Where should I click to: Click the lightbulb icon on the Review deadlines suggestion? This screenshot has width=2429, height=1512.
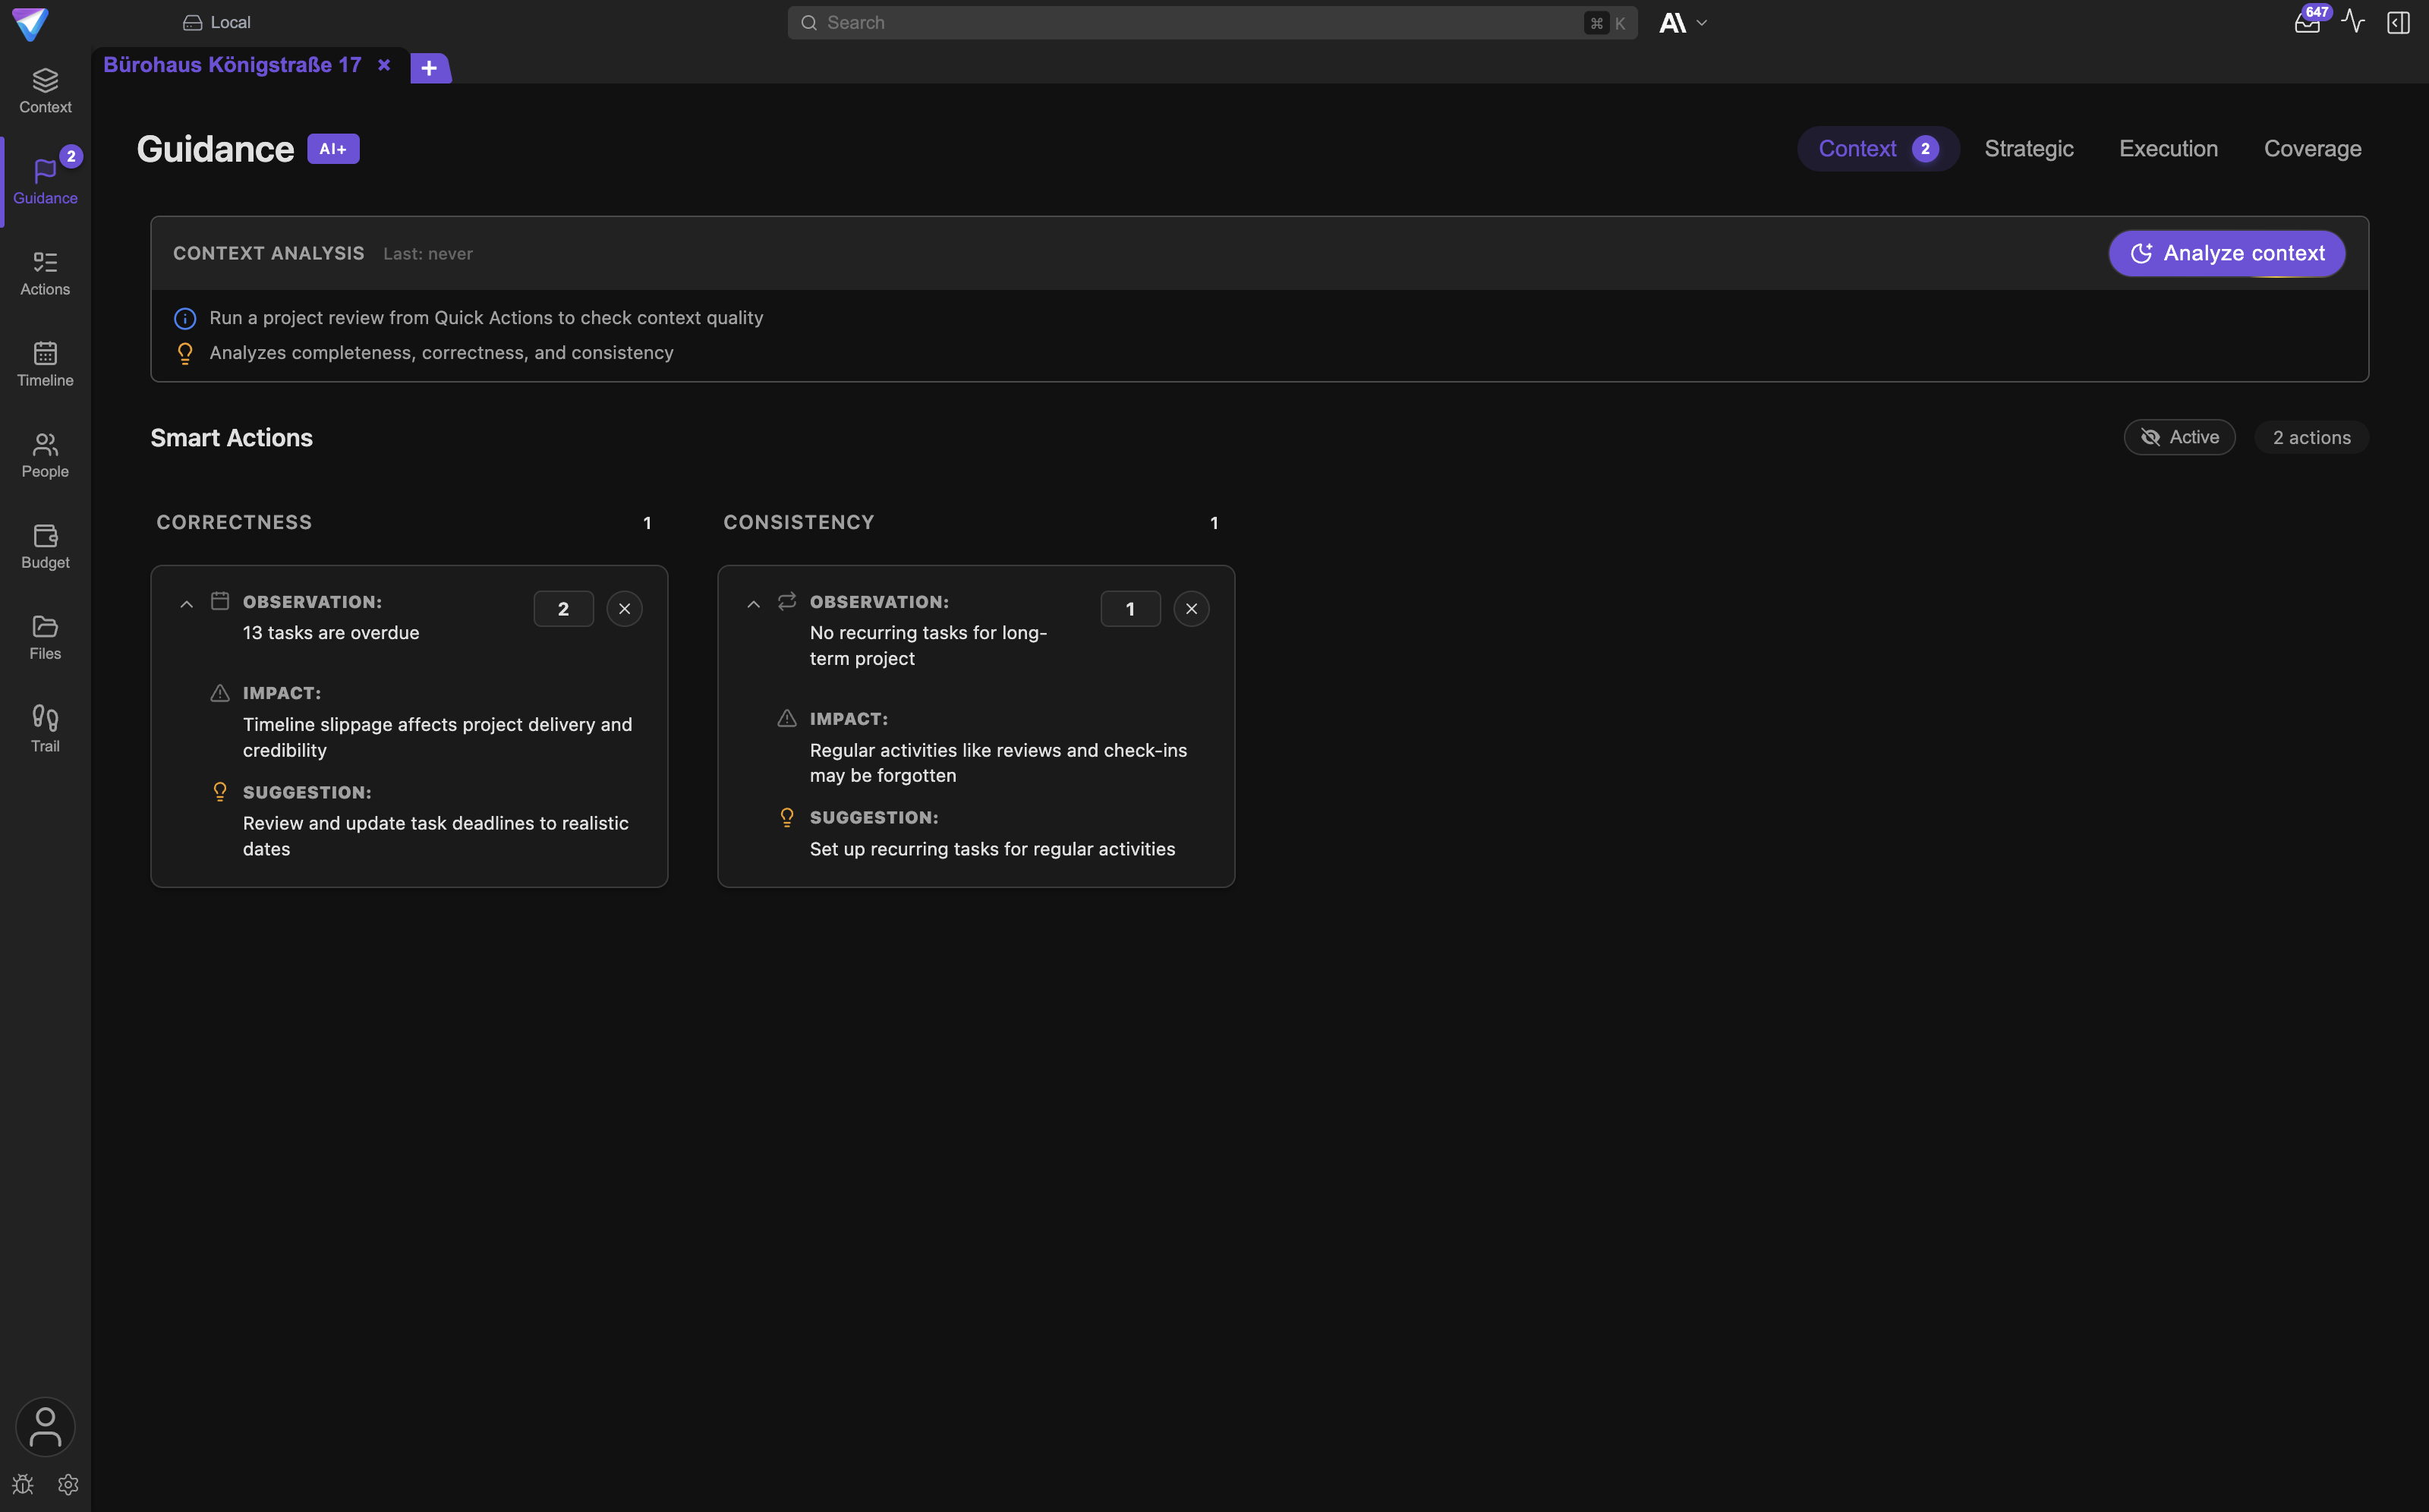pyautogui.click(x=220, y=792)
